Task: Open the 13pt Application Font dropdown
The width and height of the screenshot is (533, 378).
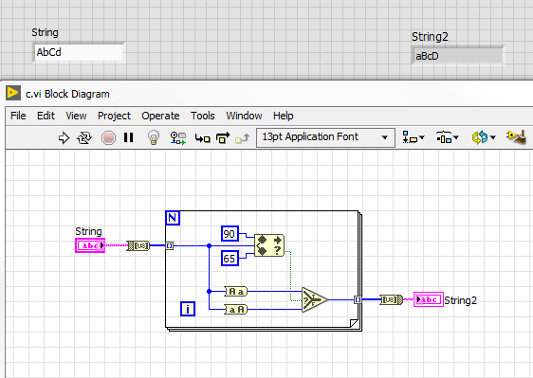Action: (325, 137)
